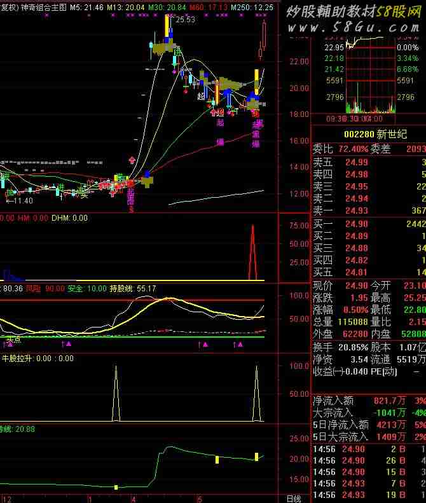Select the 卖四 price 24.98
The width and height of the screenshot is (426, 503).
pos(357,174)
